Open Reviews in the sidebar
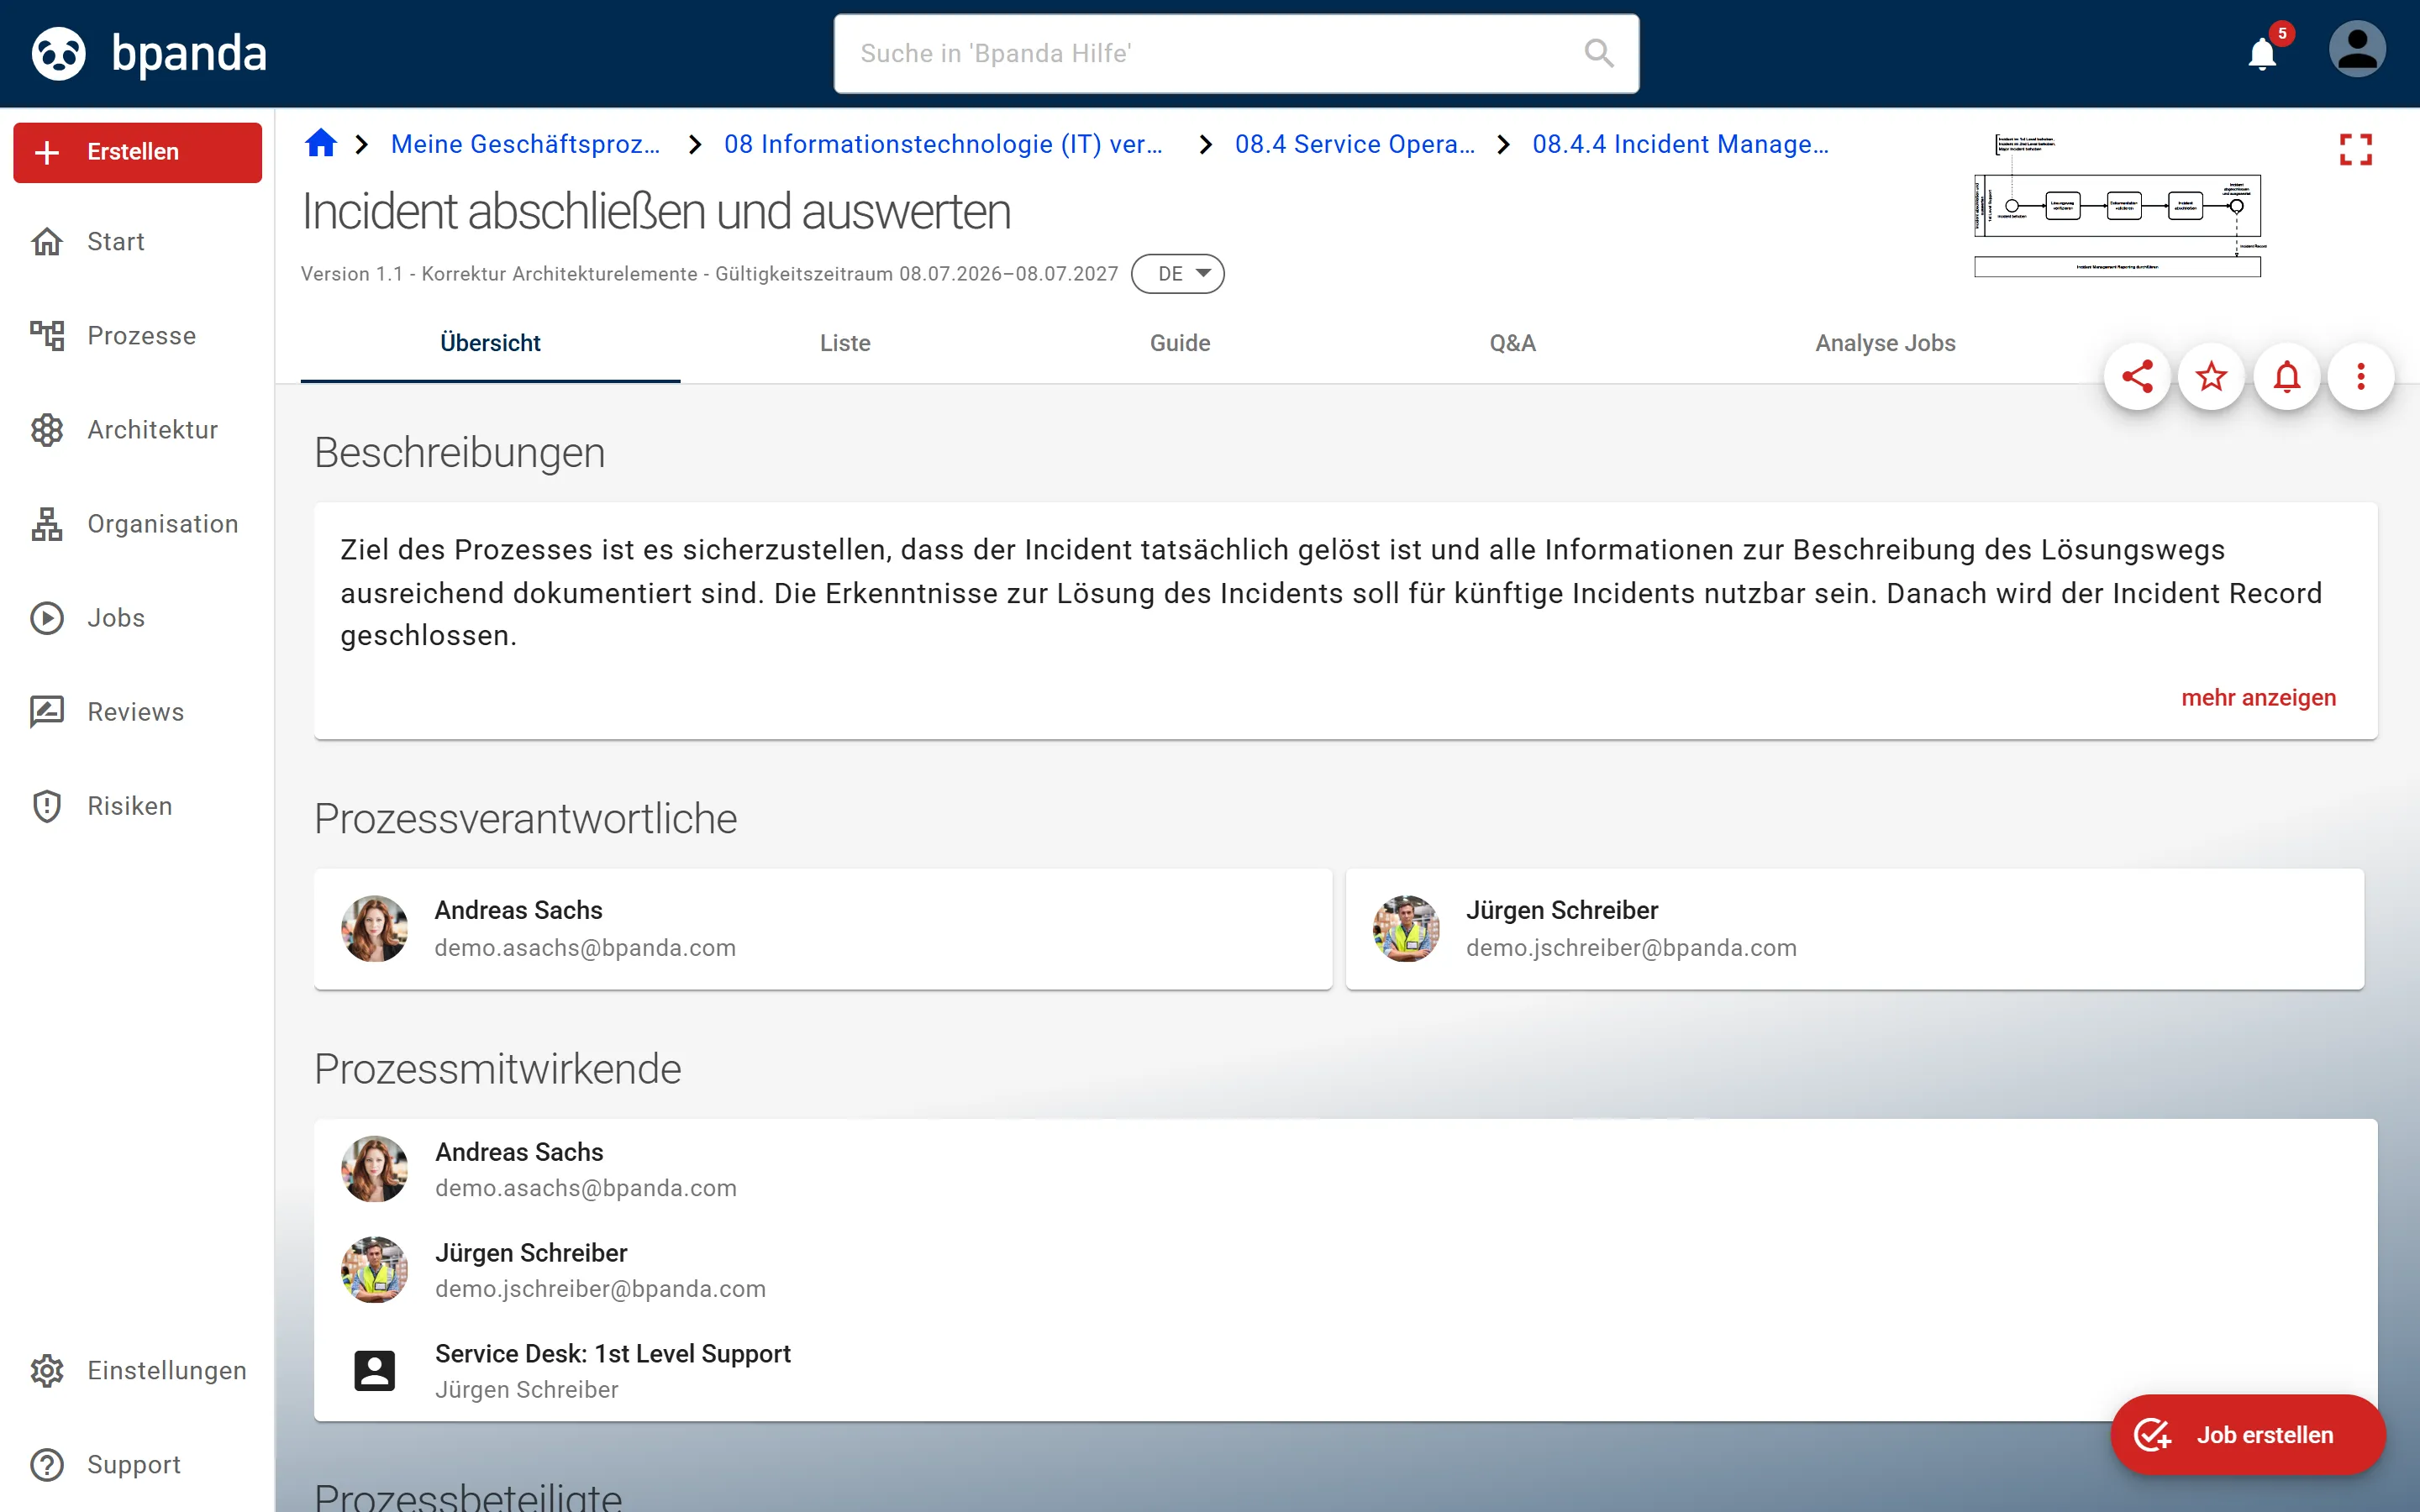The image size is (2420, 1512). (x=137, y=712)
